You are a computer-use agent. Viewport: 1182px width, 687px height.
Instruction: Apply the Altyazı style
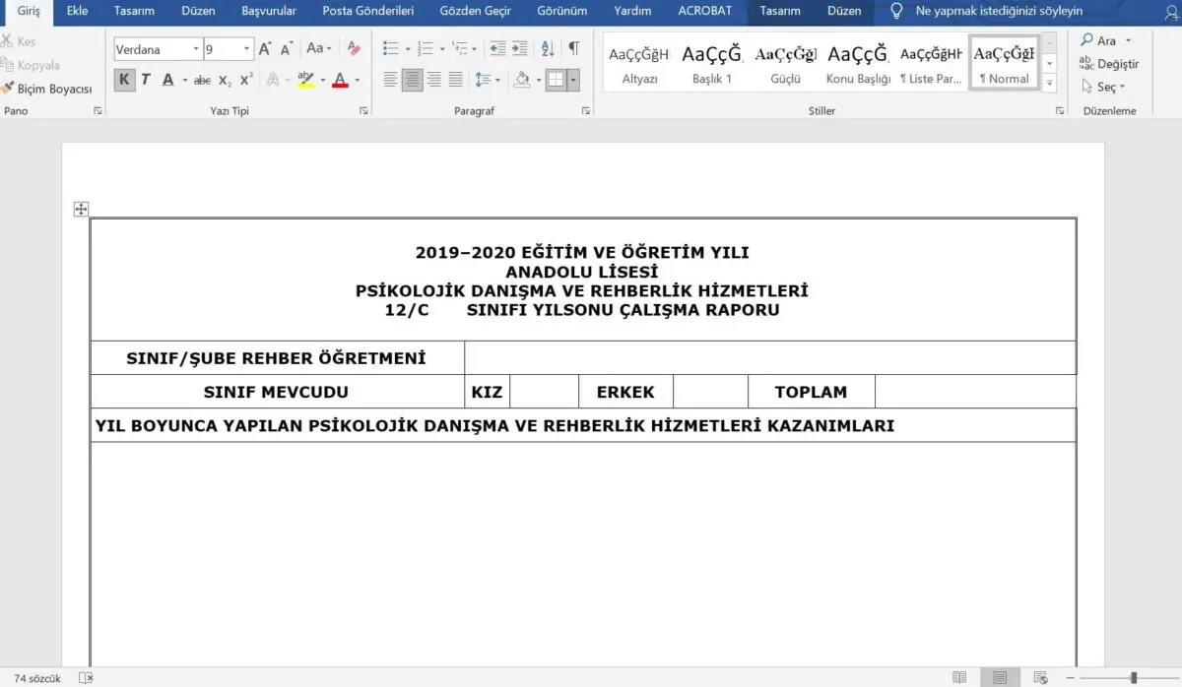point(639,63)
